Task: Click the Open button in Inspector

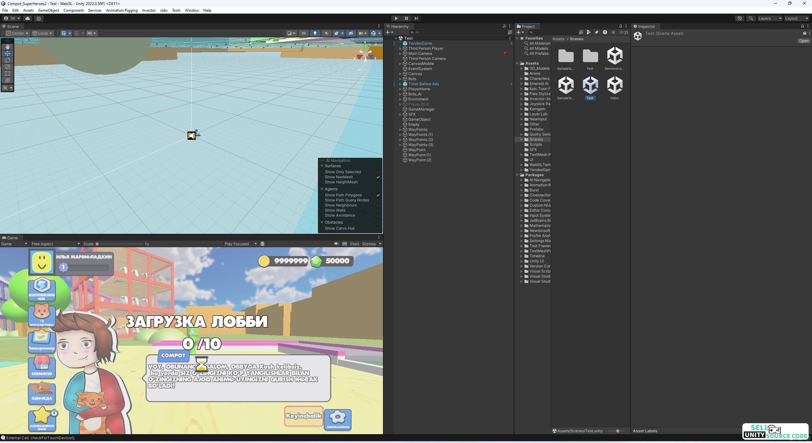Action: point(803,41)
